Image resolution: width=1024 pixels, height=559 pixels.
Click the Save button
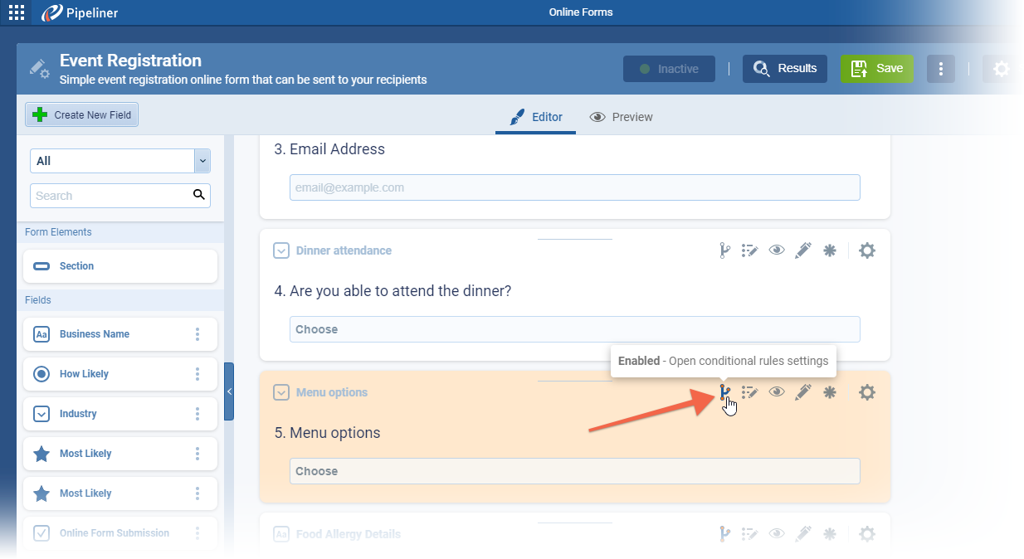click(877, 69)
